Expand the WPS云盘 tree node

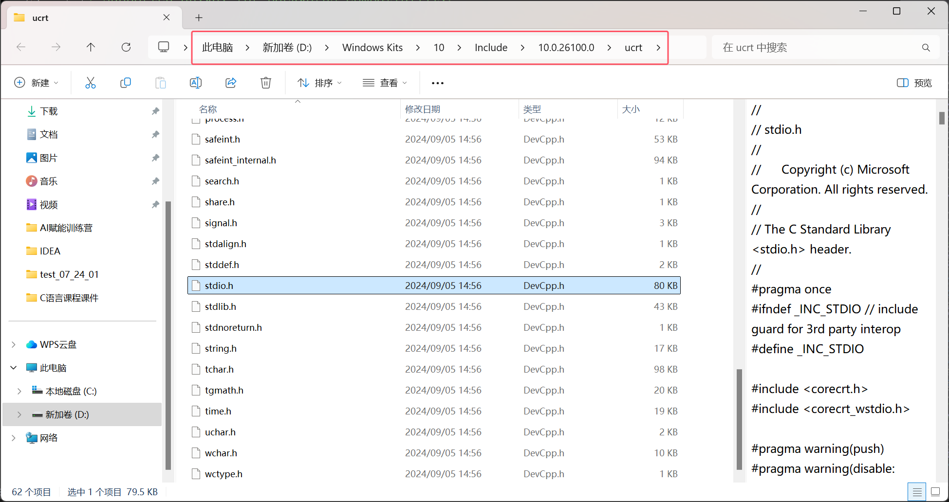tap(14, 345)
